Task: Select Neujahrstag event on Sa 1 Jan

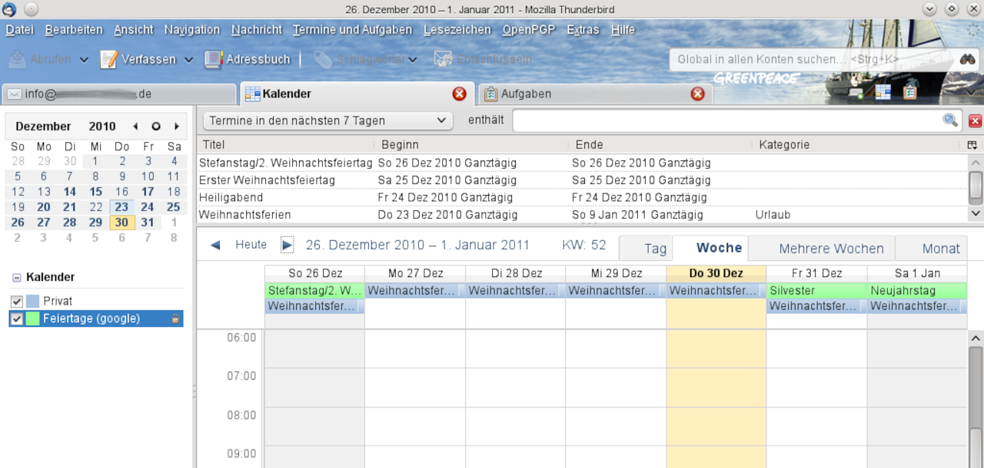Action: click(x=917, y=291)
